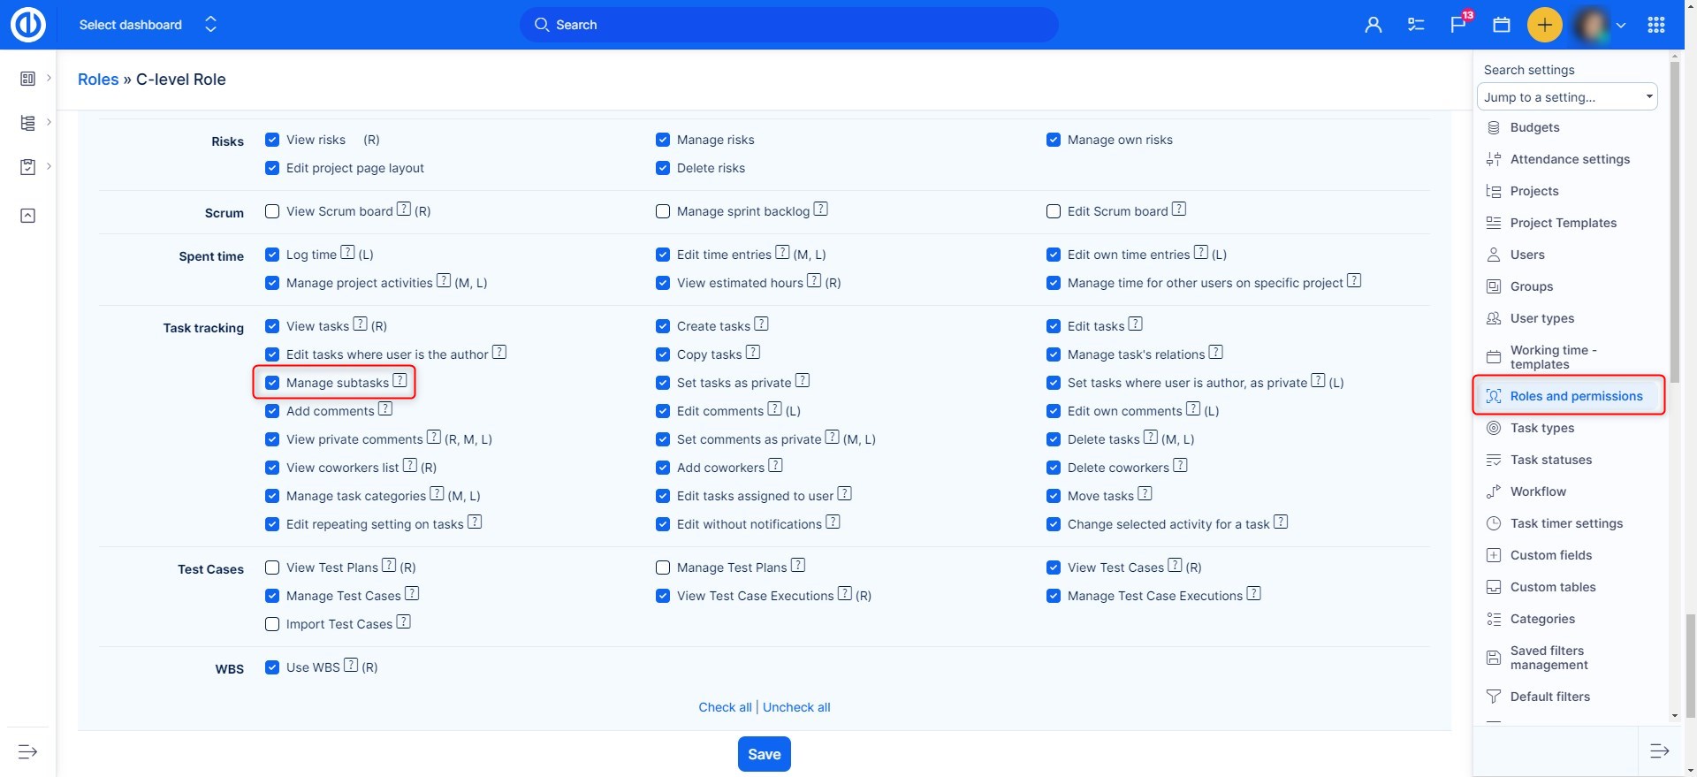
Task: Open the calendar icon in header
Action: (1502, 25)
